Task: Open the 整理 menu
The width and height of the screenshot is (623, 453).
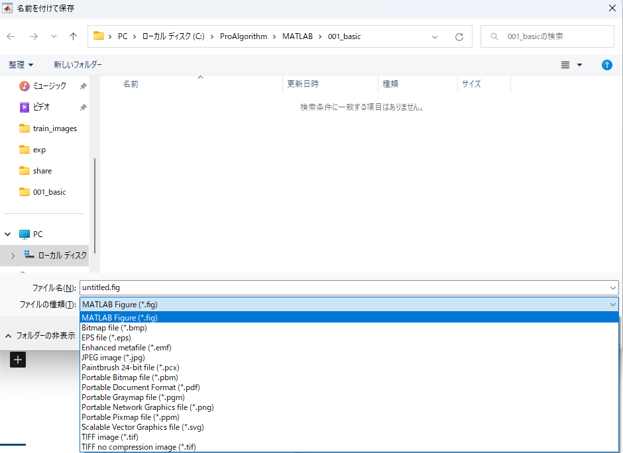Action: [21, 65]
